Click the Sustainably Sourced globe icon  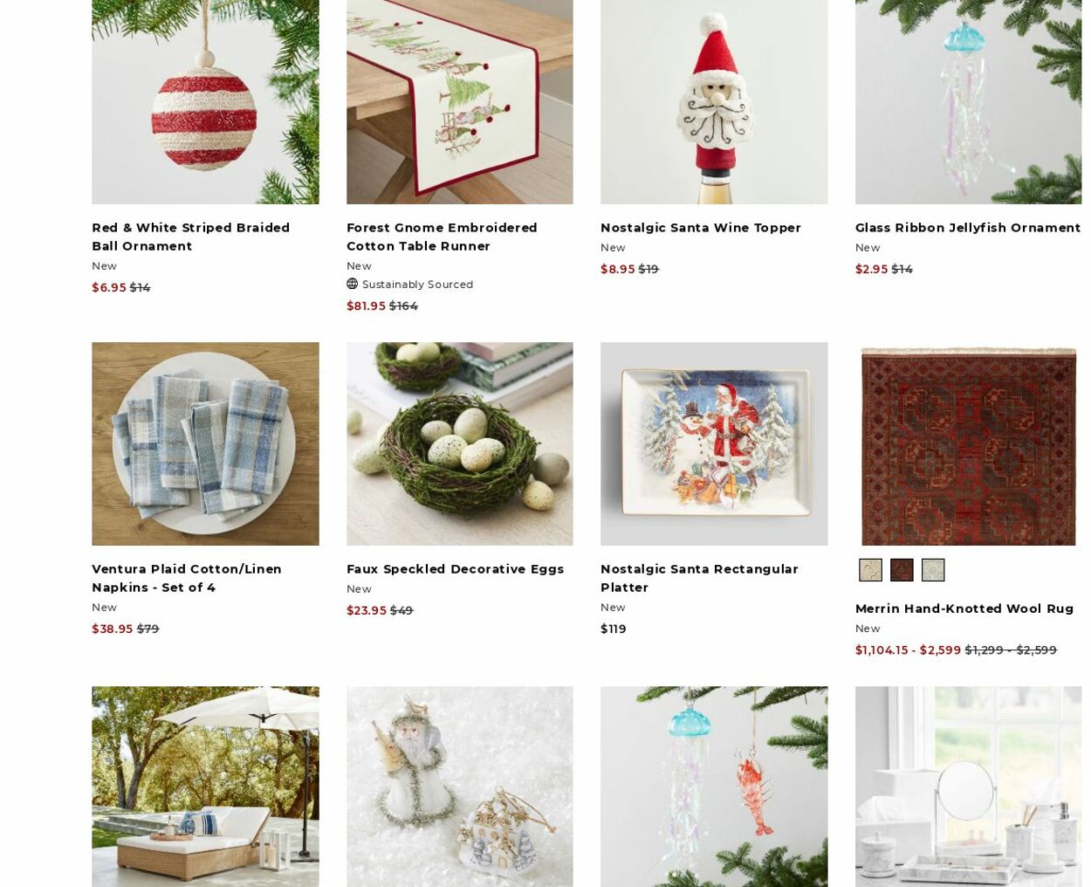pos(352,284)
